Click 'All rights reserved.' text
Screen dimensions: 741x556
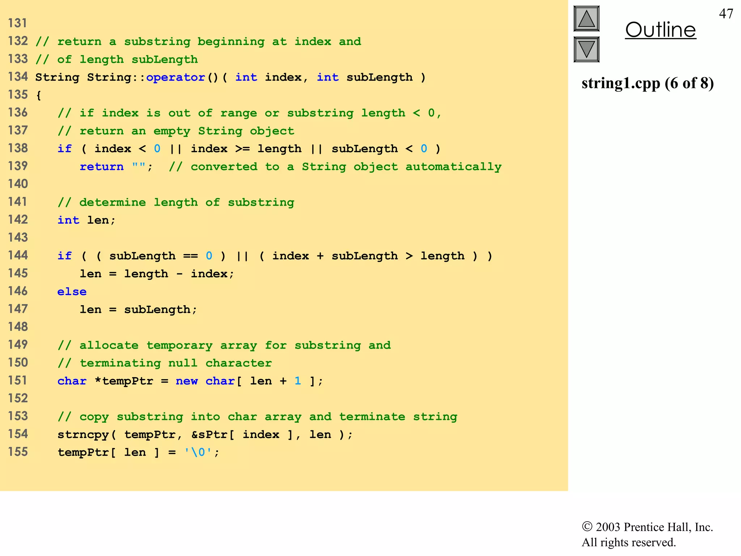[x=629, y=542]
